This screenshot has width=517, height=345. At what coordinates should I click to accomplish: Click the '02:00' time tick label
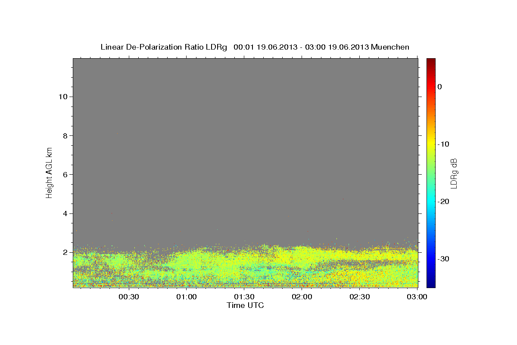[x=302, y=297]
